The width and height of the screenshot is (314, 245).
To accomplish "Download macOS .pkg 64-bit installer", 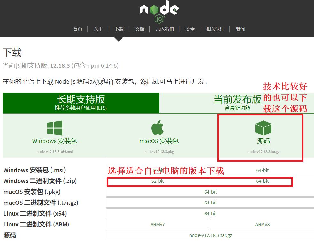I will pyautogui.click(x=210, y=192).
